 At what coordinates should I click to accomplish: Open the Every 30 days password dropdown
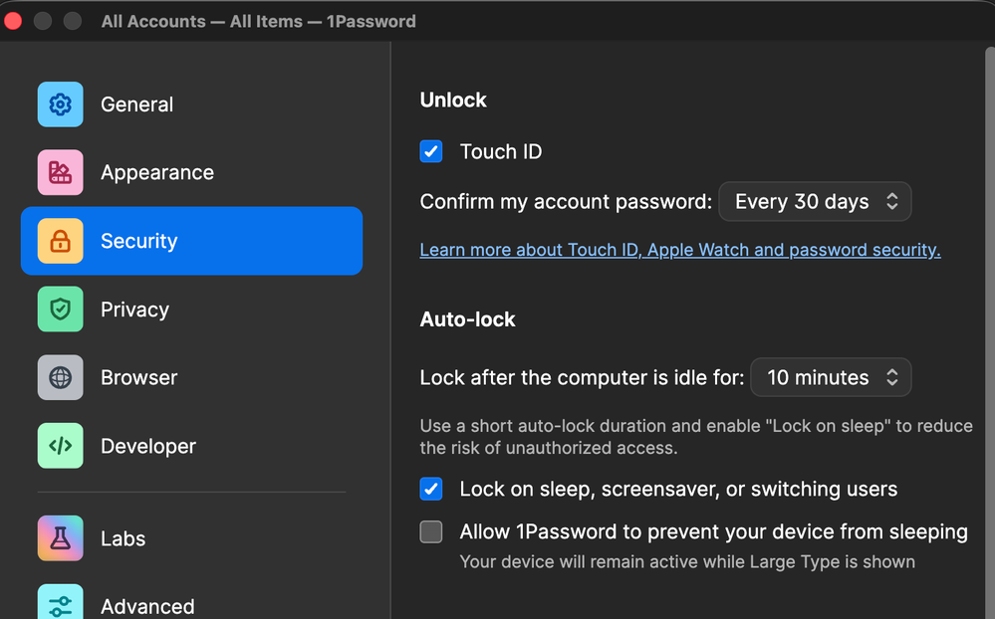pyautogui.click(x=814, y=202)
